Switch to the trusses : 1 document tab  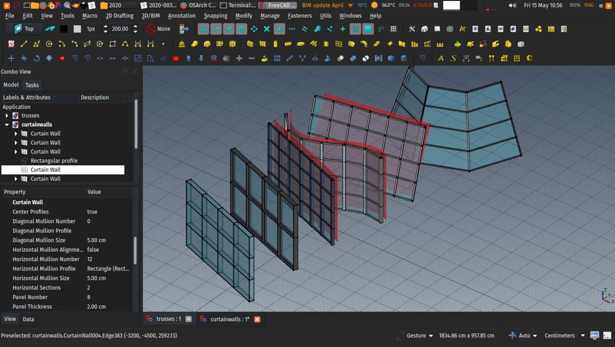[168, 319]
